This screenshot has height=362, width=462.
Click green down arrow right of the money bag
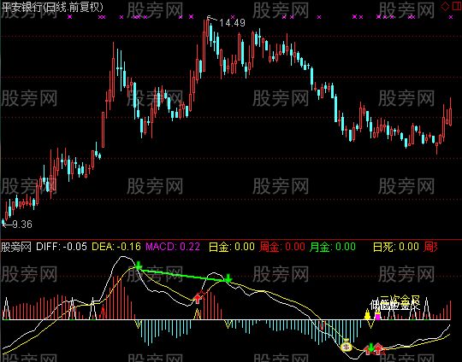click(x=371, y=347)
